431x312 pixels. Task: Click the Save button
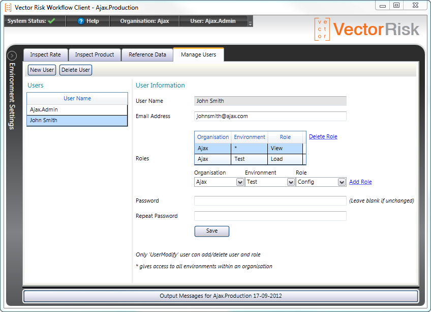(211, 231)
